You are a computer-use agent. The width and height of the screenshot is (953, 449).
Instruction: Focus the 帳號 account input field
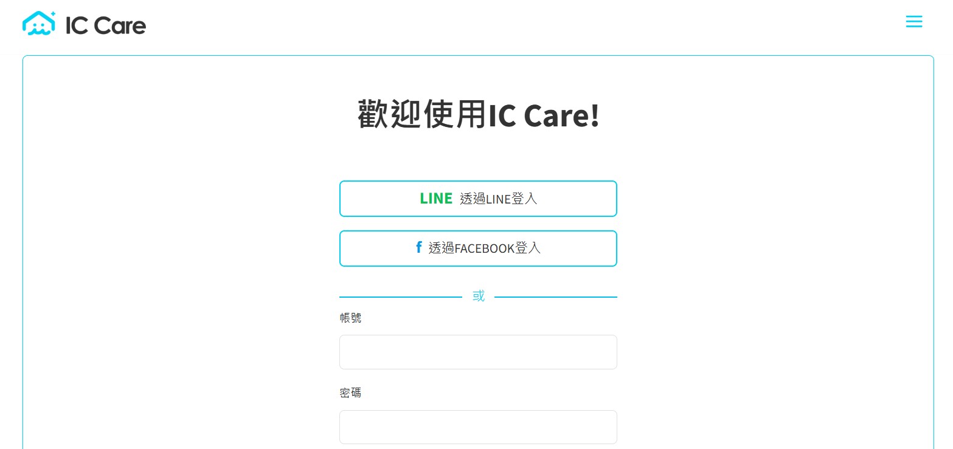[478, 352]
